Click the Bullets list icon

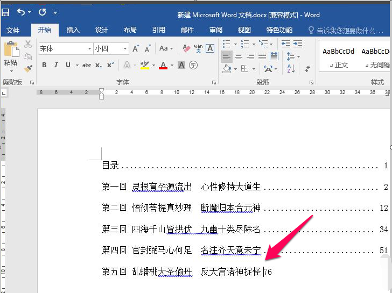tap(227, 44)
